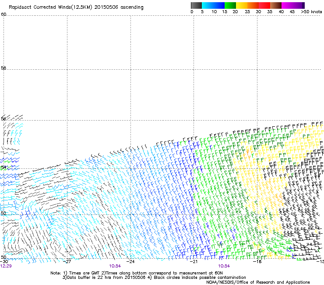
Task: Click the gray 0-5 knots color swatch
Action: coord(196,5)
